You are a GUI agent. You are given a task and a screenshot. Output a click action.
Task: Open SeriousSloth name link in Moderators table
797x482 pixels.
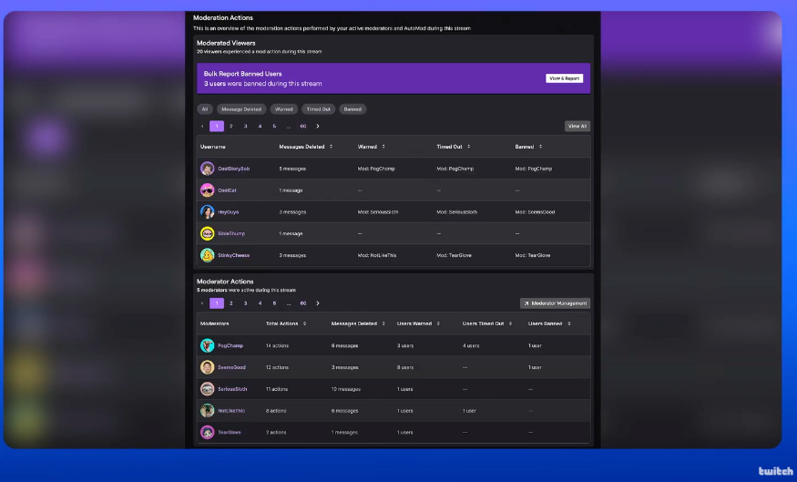[x=232, y=389]
